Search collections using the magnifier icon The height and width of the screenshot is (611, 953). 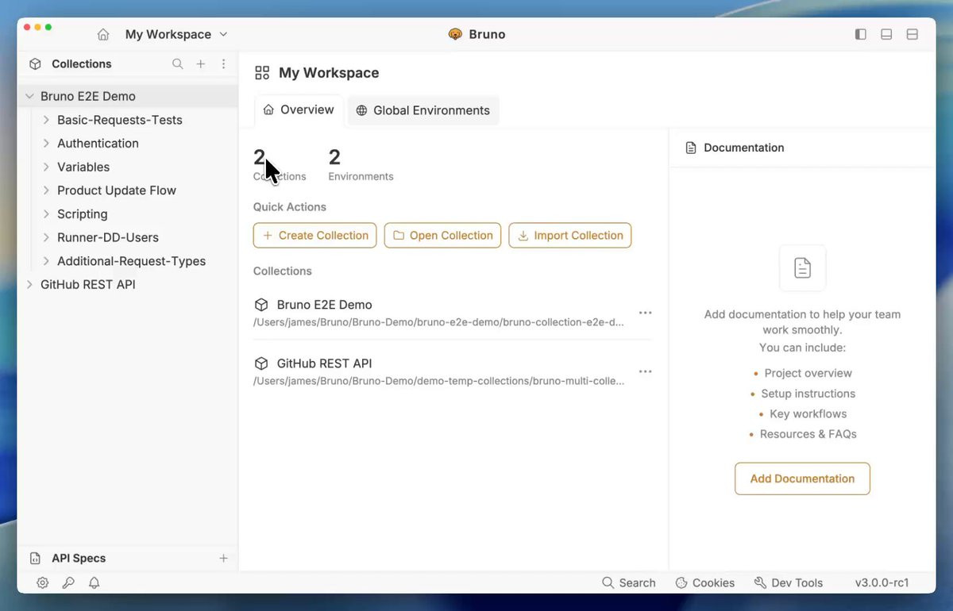click(178, 64)
